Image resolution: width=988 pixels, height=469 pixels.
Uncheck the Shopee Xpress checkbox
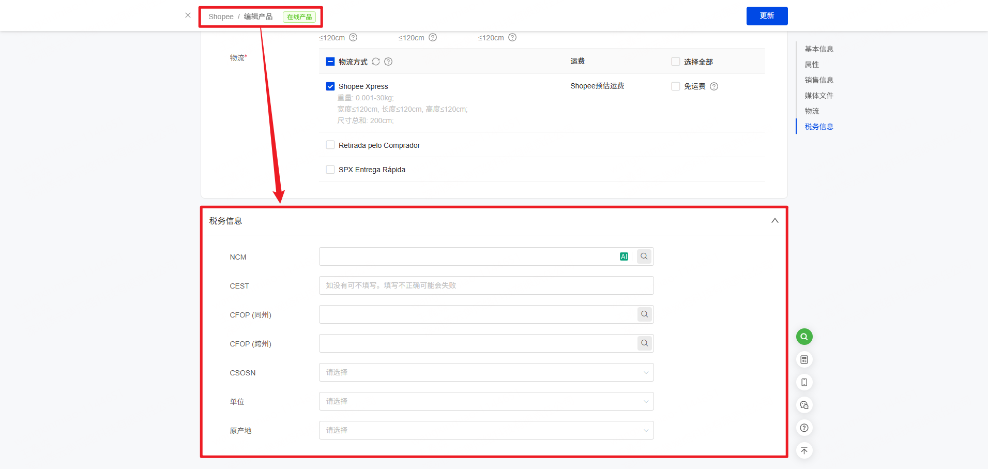330,86
